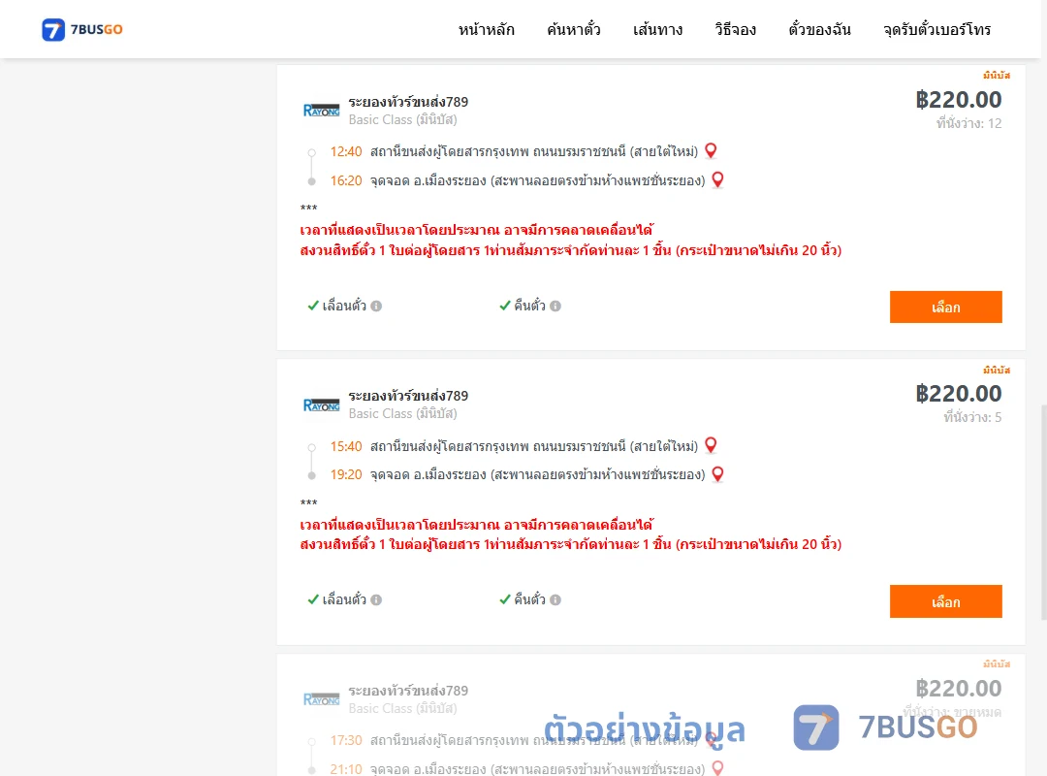This screenshot has height=776, width=1047.
Task: Click ฿220.00 price of the 12:40 trip
Action: point(958,100)
